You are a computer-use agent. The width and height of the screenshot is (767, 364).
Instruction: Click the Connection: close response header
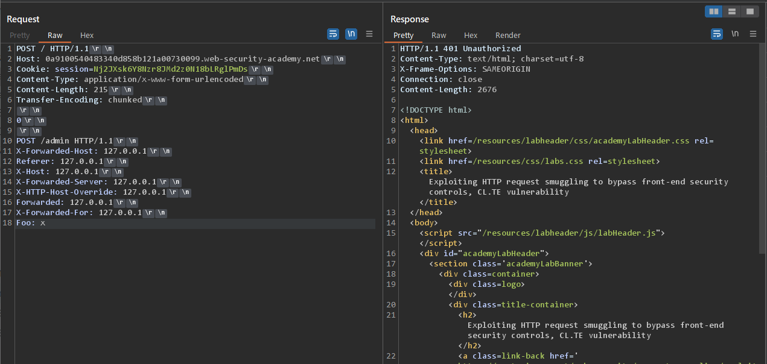click(x=441, y=80)
